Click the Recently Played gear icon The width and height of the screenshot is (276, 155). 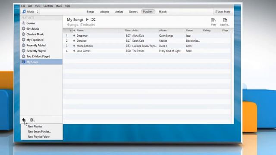click(23, 51)
